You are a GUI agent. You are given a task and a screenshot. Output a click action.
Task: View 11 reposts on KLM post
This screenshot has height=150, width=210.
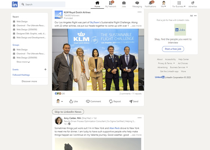point(137,94)
